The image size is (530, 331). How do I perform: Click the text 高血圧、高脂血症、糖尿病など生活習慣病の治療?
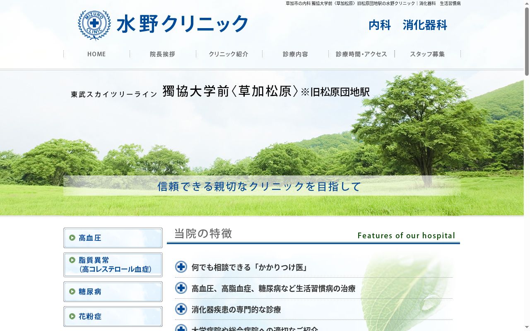[x=273, y=288]
